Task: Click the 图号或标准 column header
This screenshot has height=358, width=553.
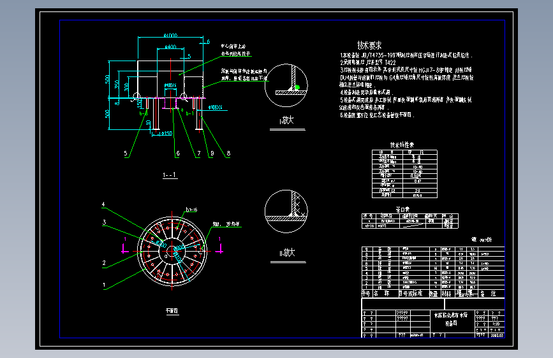Action: coord(411,294)
